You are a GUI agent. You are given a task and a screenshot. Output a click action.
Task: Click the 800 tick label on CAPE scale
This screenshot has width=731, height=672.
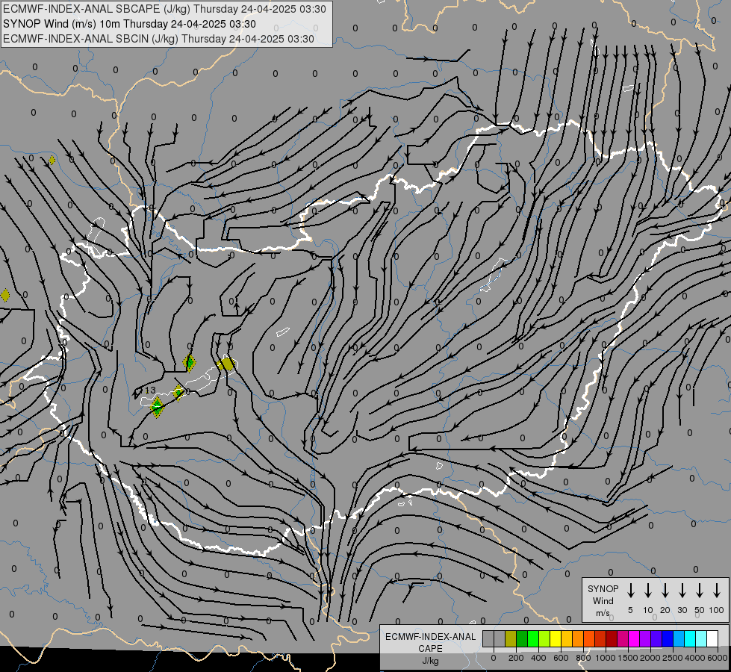(583, 658)
